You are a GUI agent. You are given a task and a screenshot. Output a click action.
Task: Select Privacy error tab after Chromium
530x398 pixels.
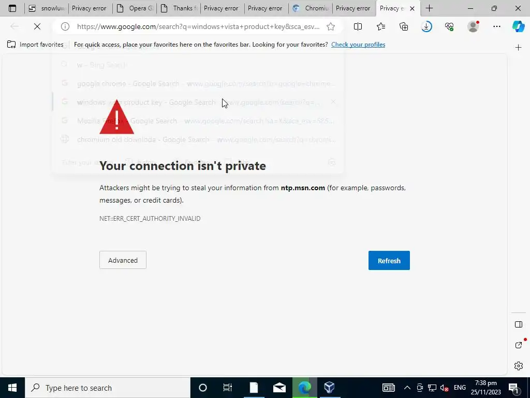tap(354, 8)
